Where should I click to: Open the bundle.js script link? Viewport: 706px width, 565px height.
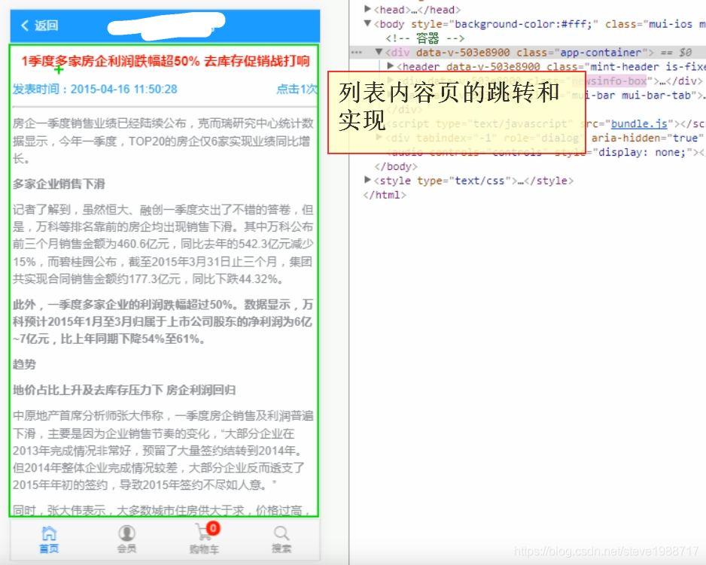click(x=638, y=124)
